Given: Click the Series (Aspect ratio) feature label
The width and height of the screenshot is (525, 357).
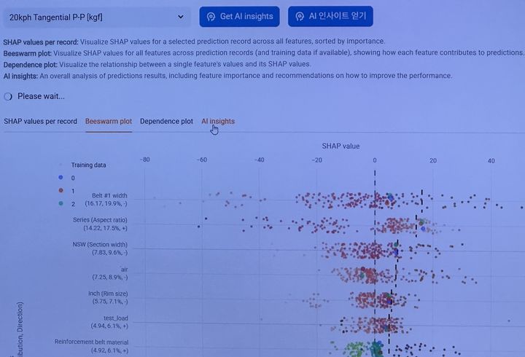Looking at the screenshot, I should (x=100, y=219).
